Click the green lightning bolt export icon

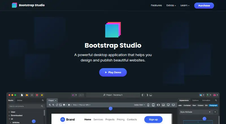pyautogui.click(x=208, y=95)
